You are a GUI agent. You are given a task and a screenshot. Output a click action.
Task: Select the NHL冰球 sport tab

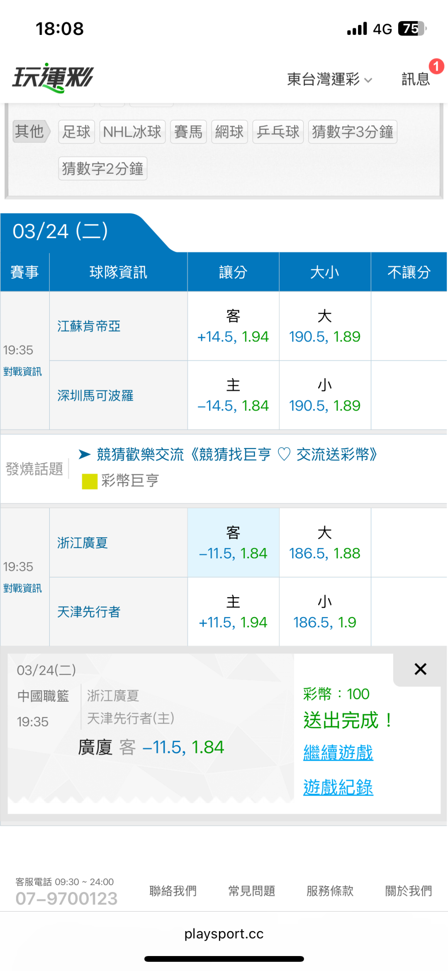click(132, 132)
